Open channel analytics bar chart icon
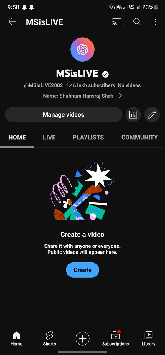This screenshot has width=165, height=355. pyautogui.click(x=133, y=115)
